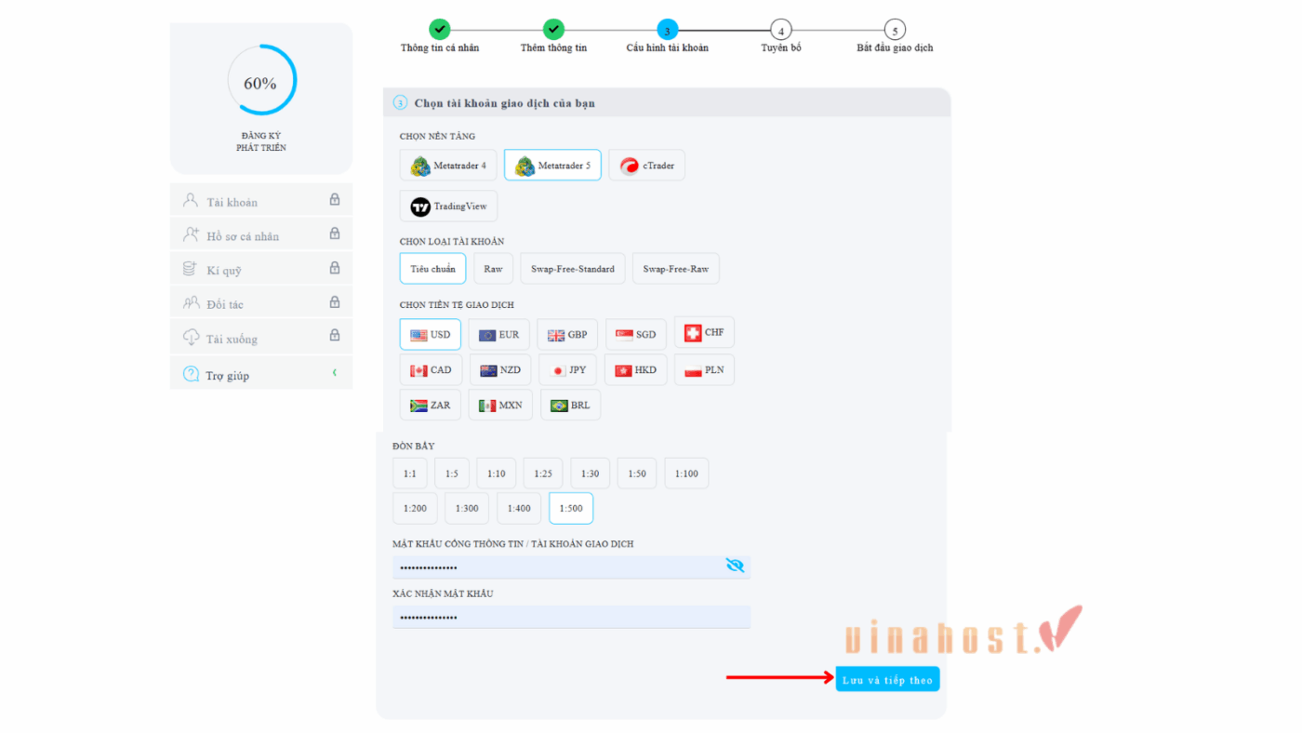Select the CHF Swiss flag currency
The height and width of the screenshot is (733, 1302).
tap(693, 333)
